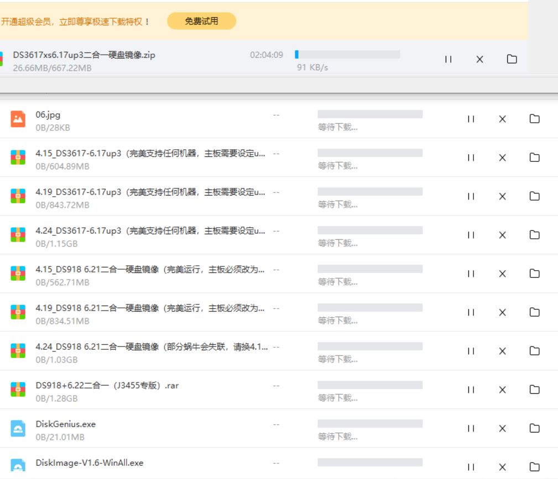Cancel the 06.jpg download
The height and width of the screenshot is (479, 558).
click(502, 119)
